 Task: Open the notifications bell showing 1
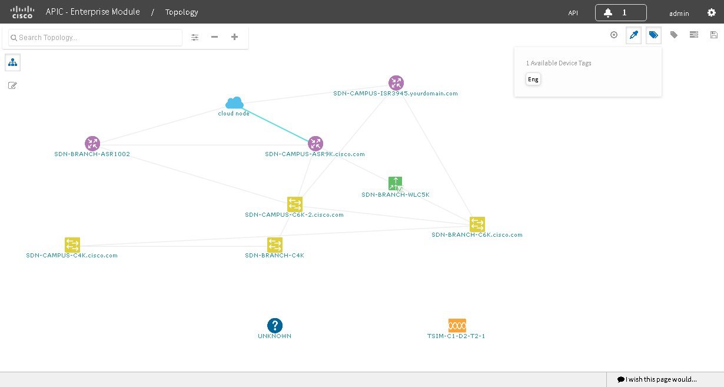coord(620,12)
